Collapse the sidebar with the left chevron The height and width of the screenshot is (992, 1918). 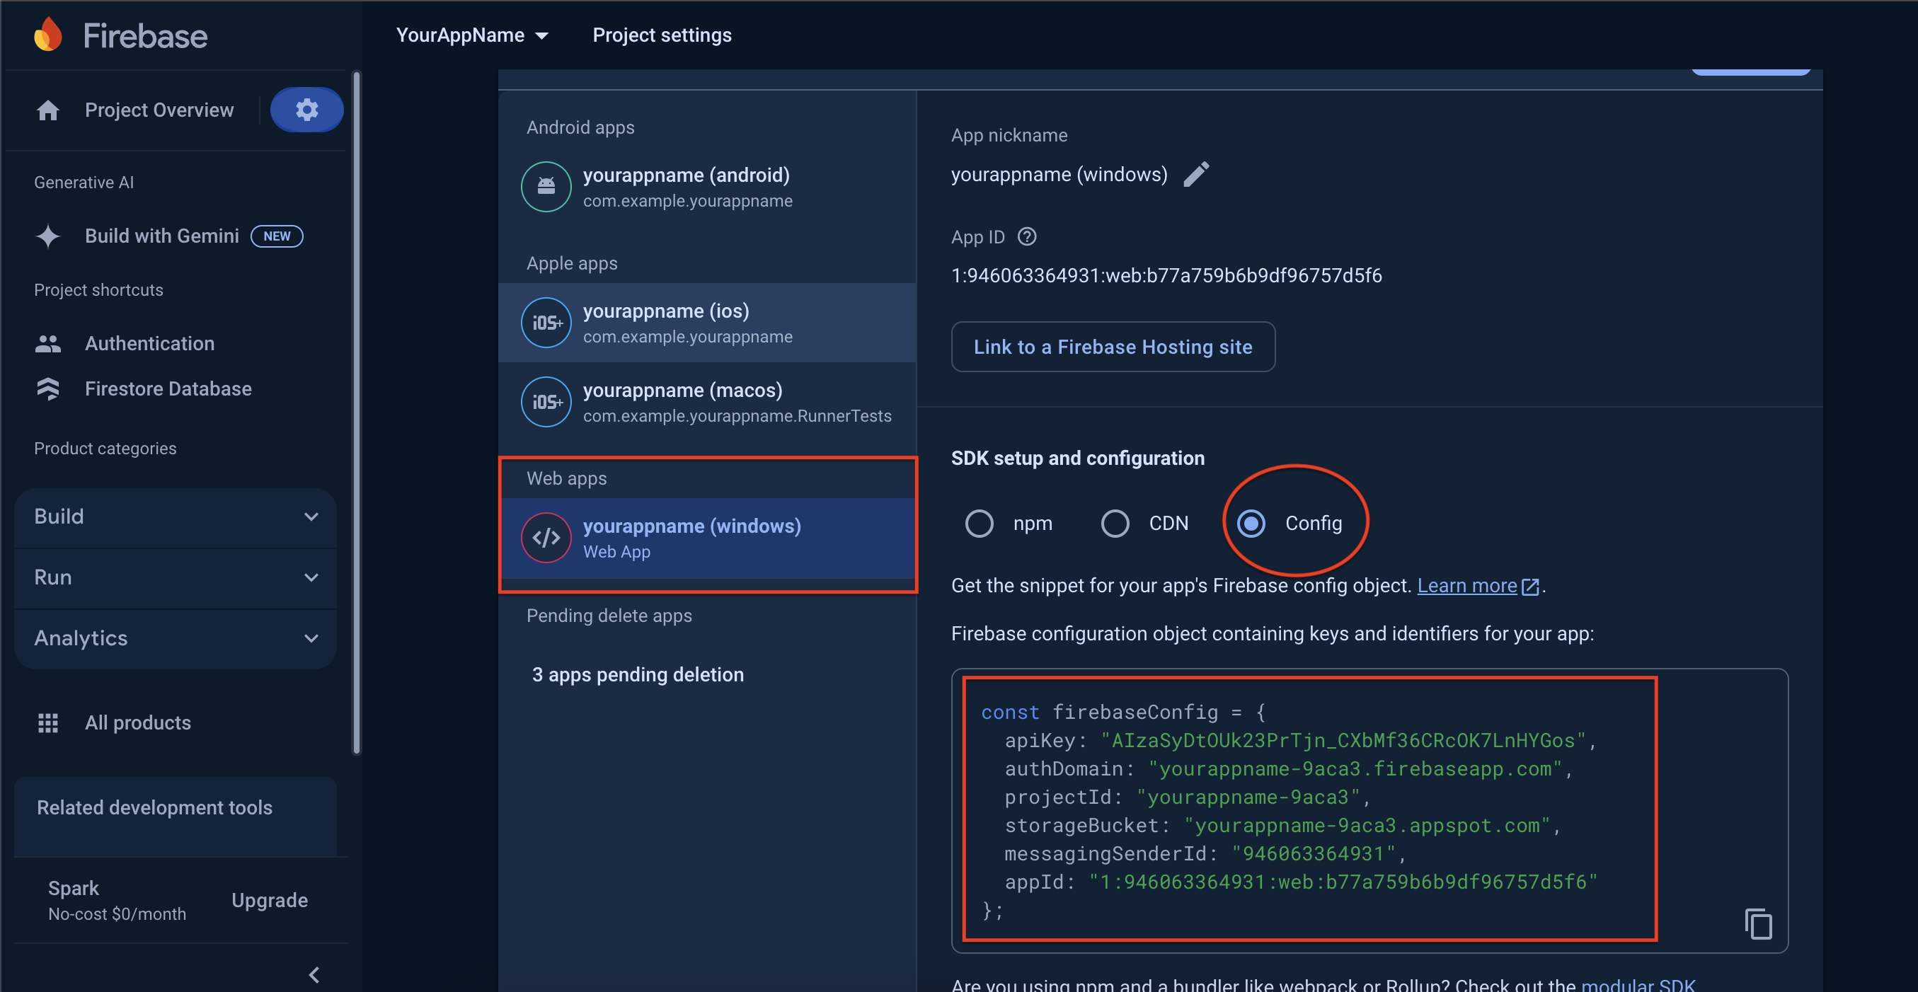314,974
